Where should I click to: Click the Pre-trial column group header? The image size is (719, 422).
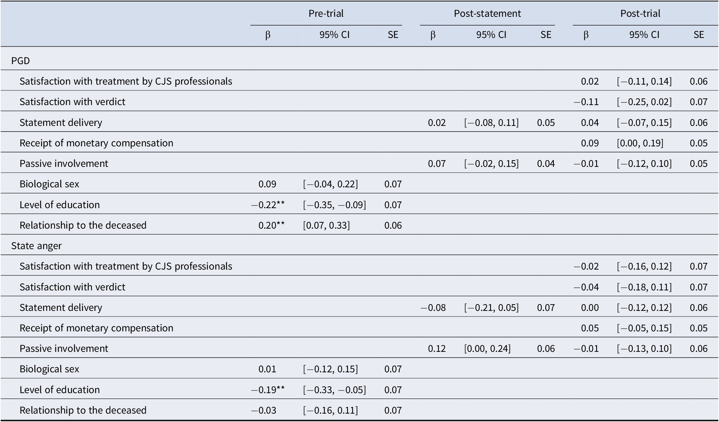[326, 13]
